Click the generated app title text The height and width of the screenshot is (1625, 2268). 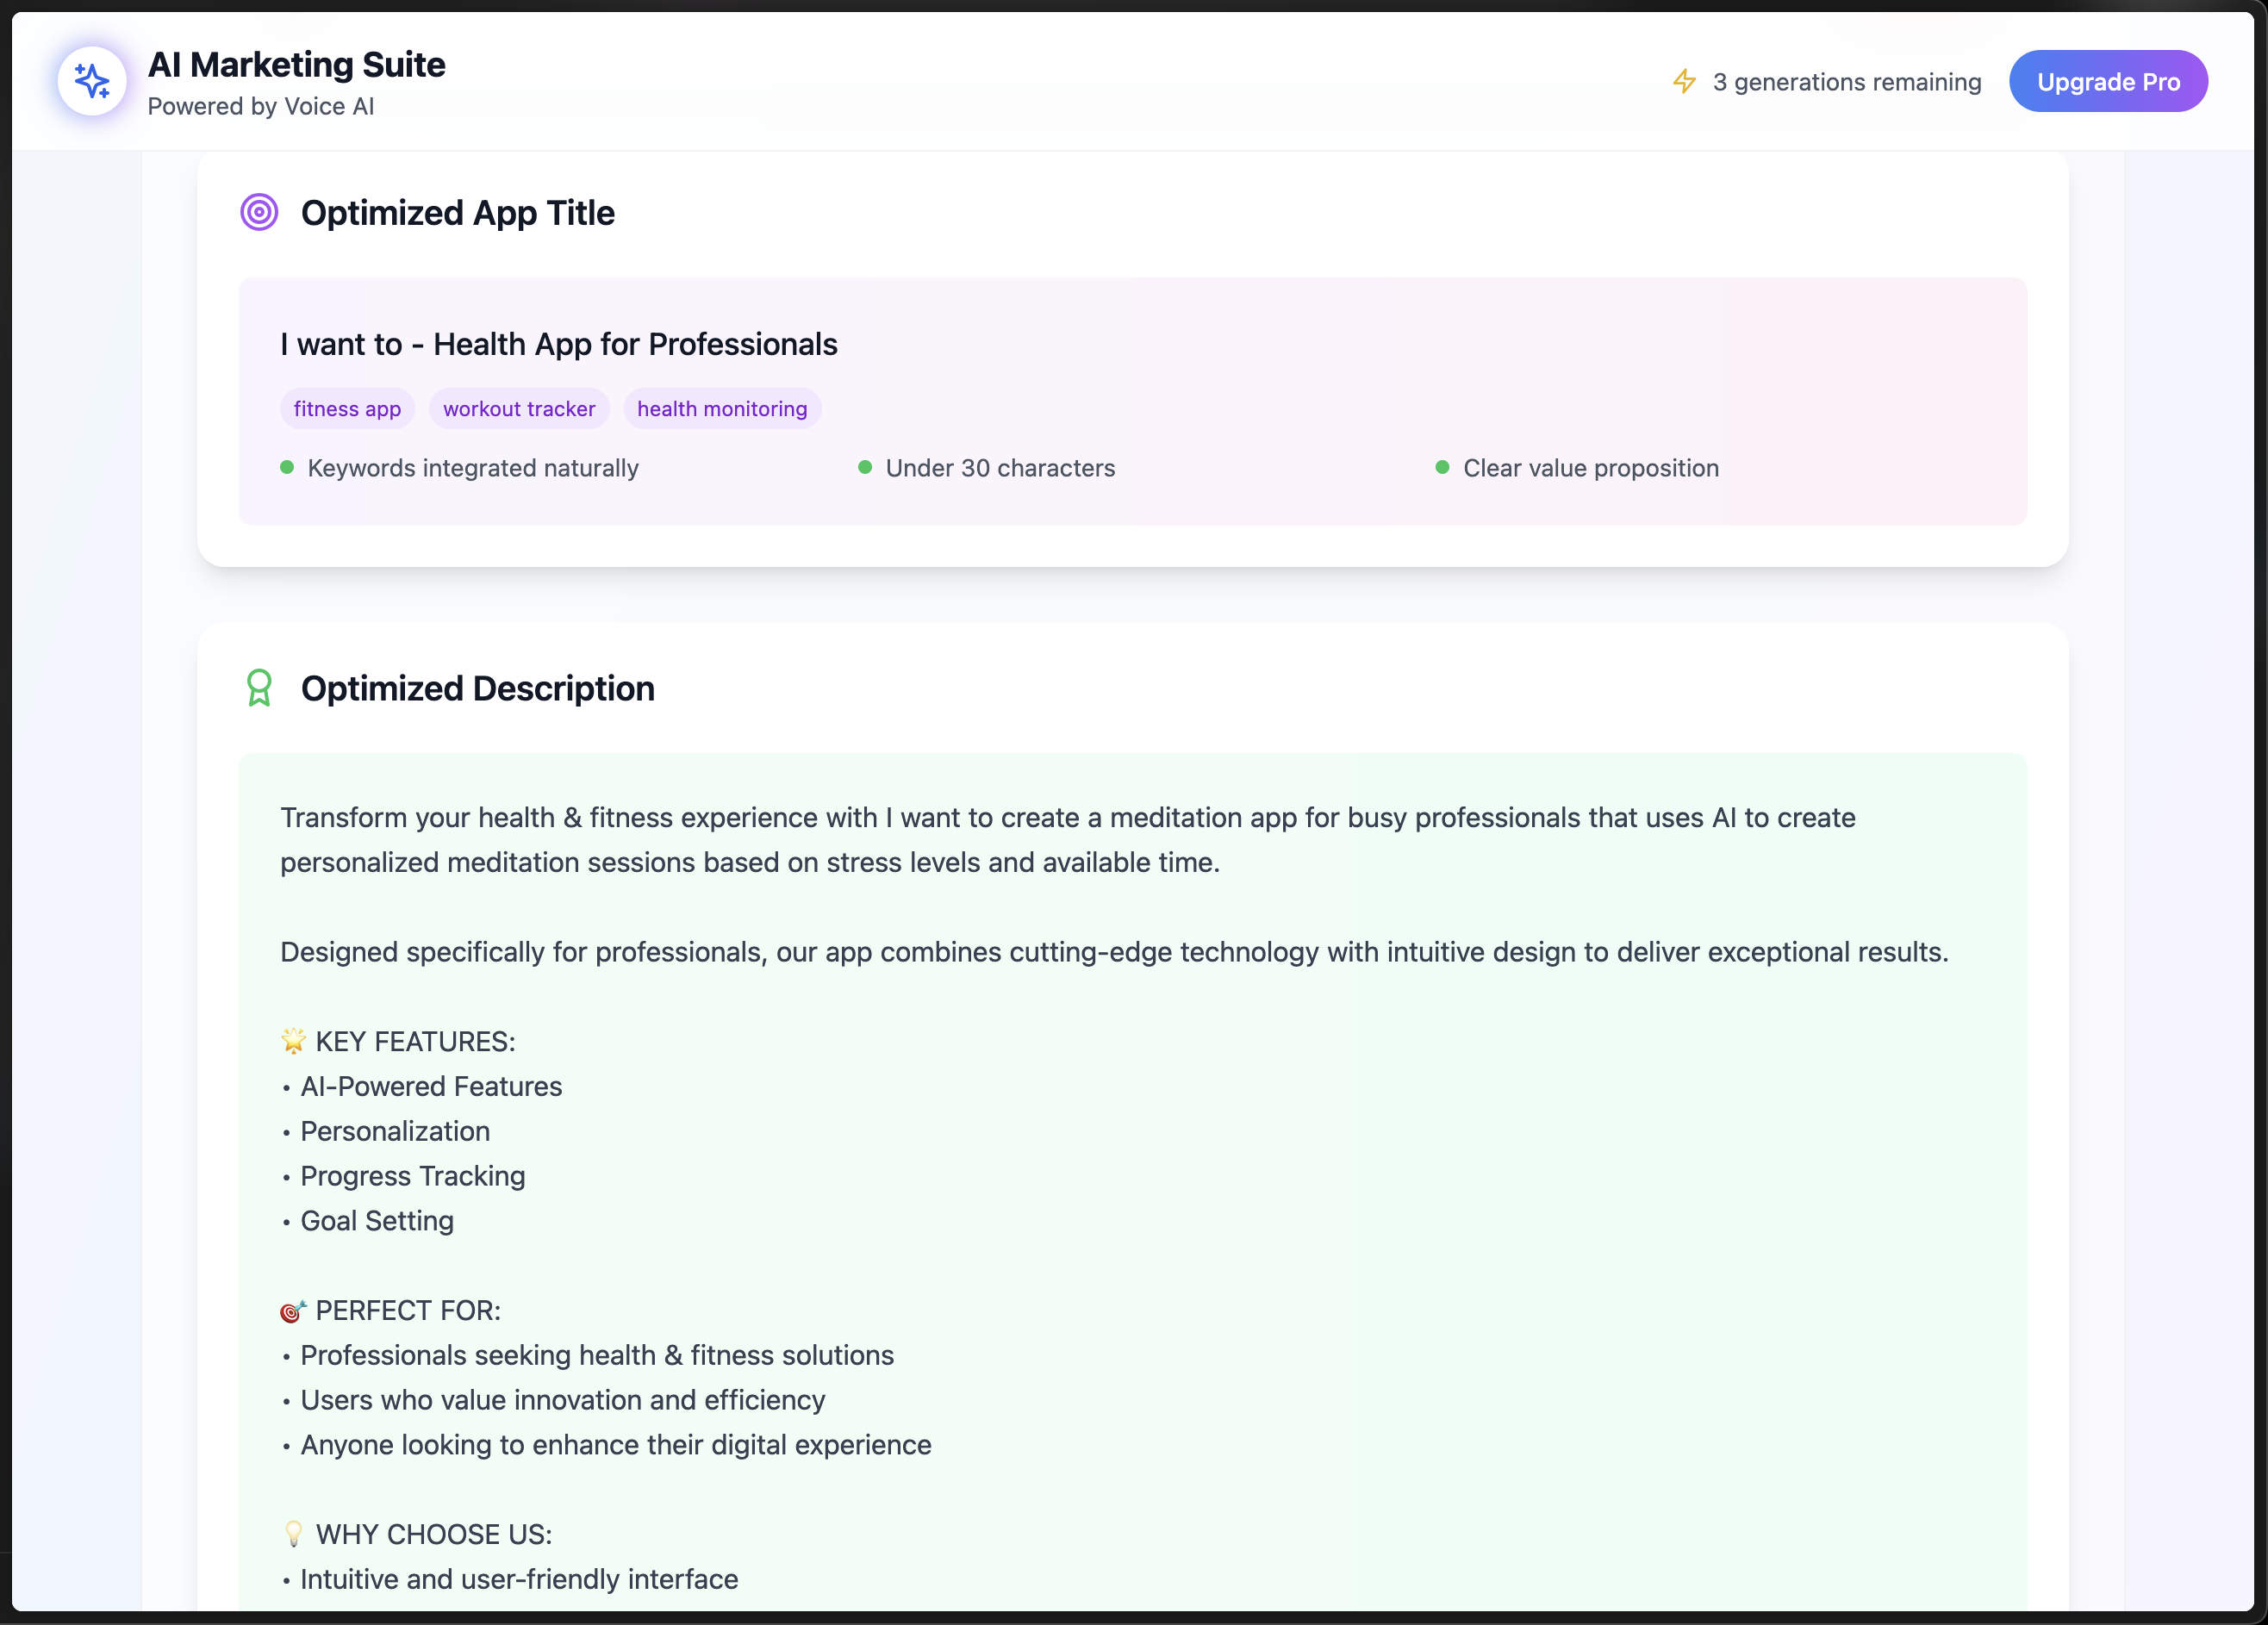[x=558, y=344]
